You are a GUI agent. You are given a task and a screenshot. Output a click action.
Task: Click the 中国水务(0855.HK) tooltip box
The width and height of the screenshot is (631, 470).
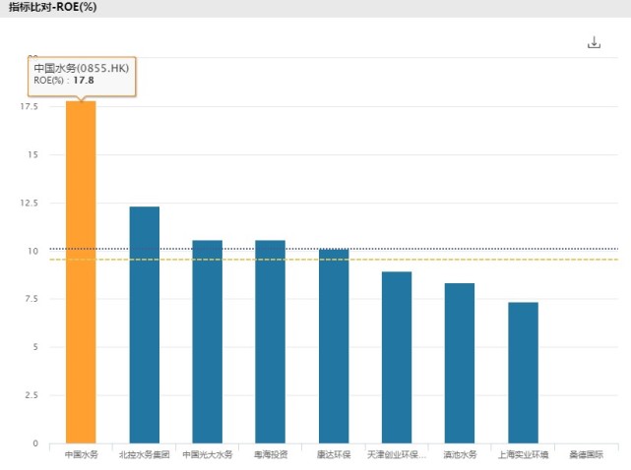pyautogui.click(x=82, y=77)
